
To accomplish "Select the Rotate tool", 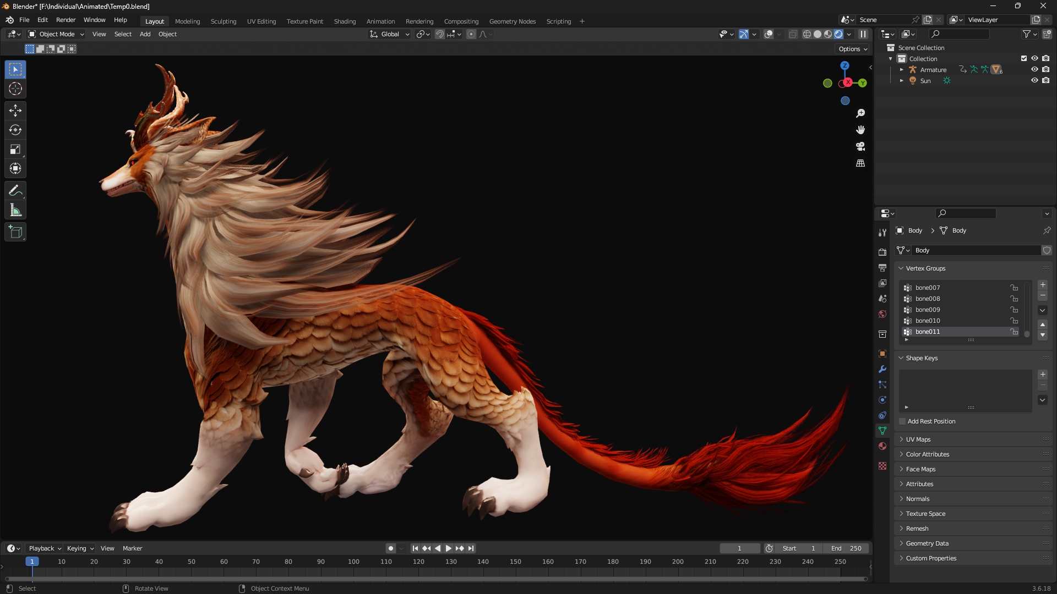I will 15,130.
